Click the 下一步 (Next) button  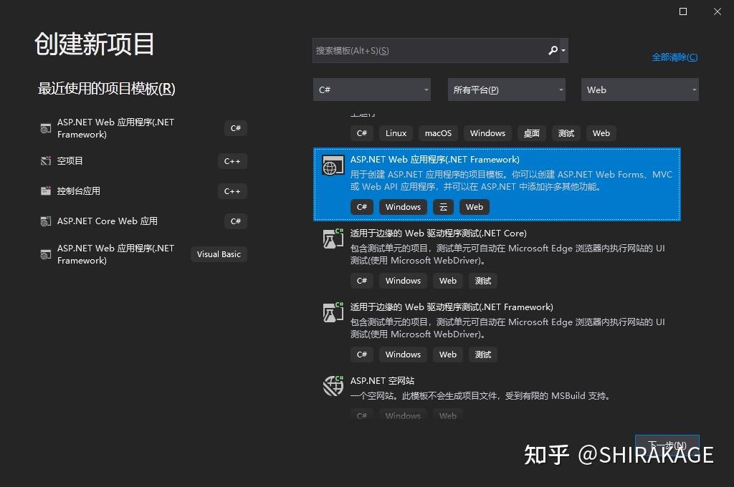667,445
